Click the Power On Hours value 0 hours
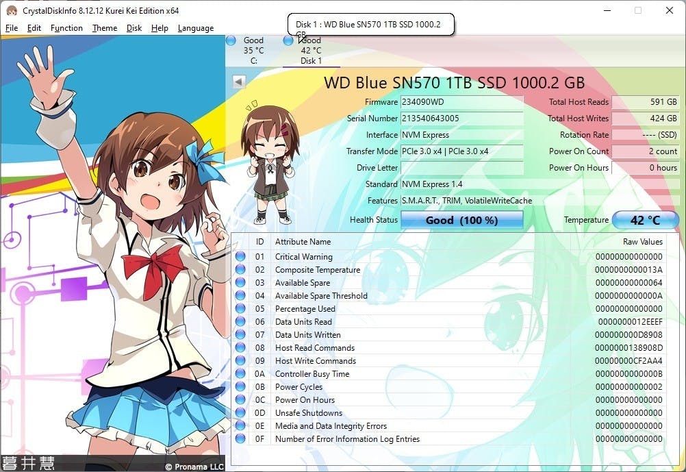 [x=646, y=168]
